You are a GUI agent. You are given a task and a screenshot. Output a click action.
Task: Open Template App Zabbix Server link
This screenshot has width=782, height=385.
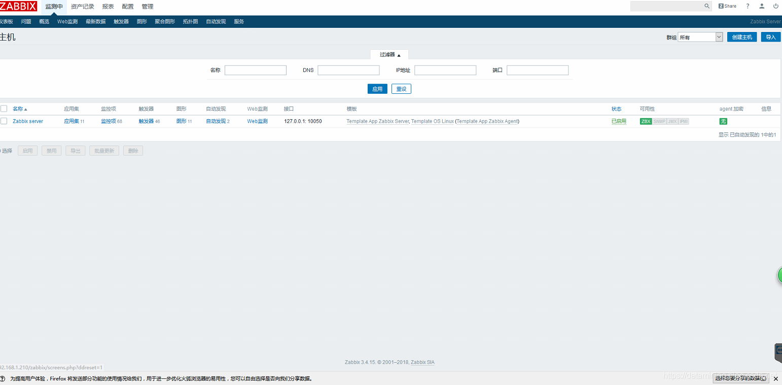[377, 121]
